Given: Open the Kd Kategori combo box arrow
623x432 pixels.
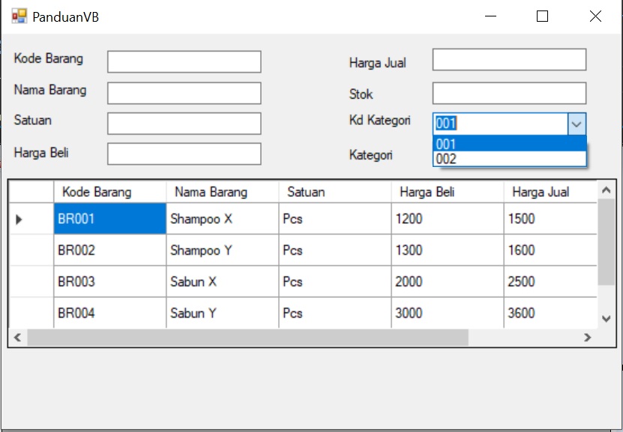Looking at the screenshot, I should 576,123.
